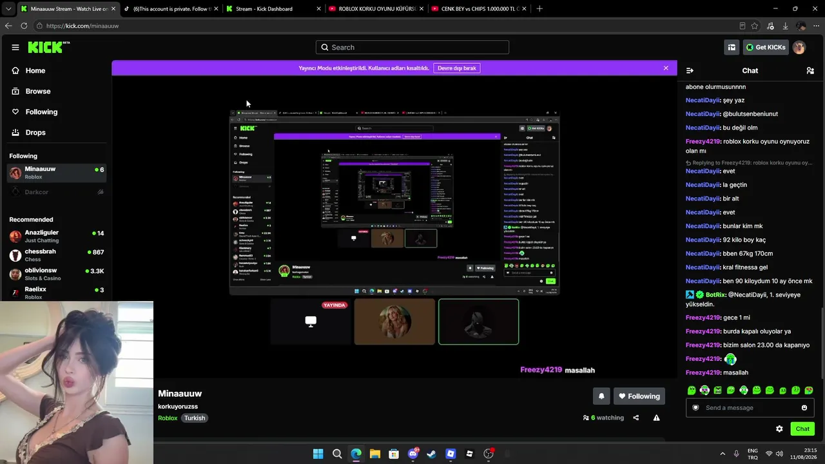Open the browser tab actions menu
This screenshot has width=825, height=464.
pyautogui.click(x=7, y=8)
